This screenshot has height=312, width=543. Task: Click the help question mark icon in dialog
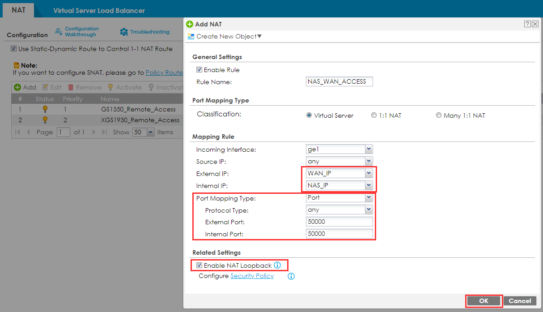528,24
